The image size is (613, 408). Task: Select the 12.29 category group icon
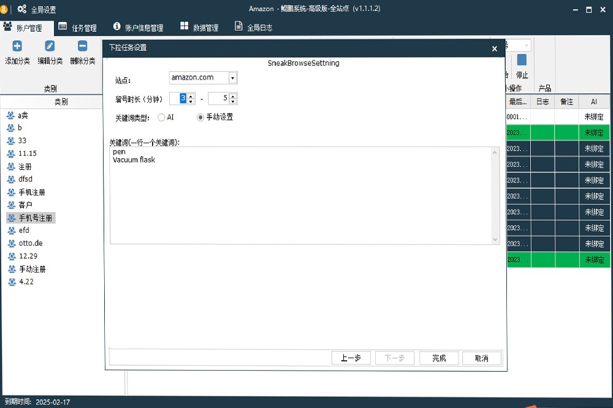[12, 256]
